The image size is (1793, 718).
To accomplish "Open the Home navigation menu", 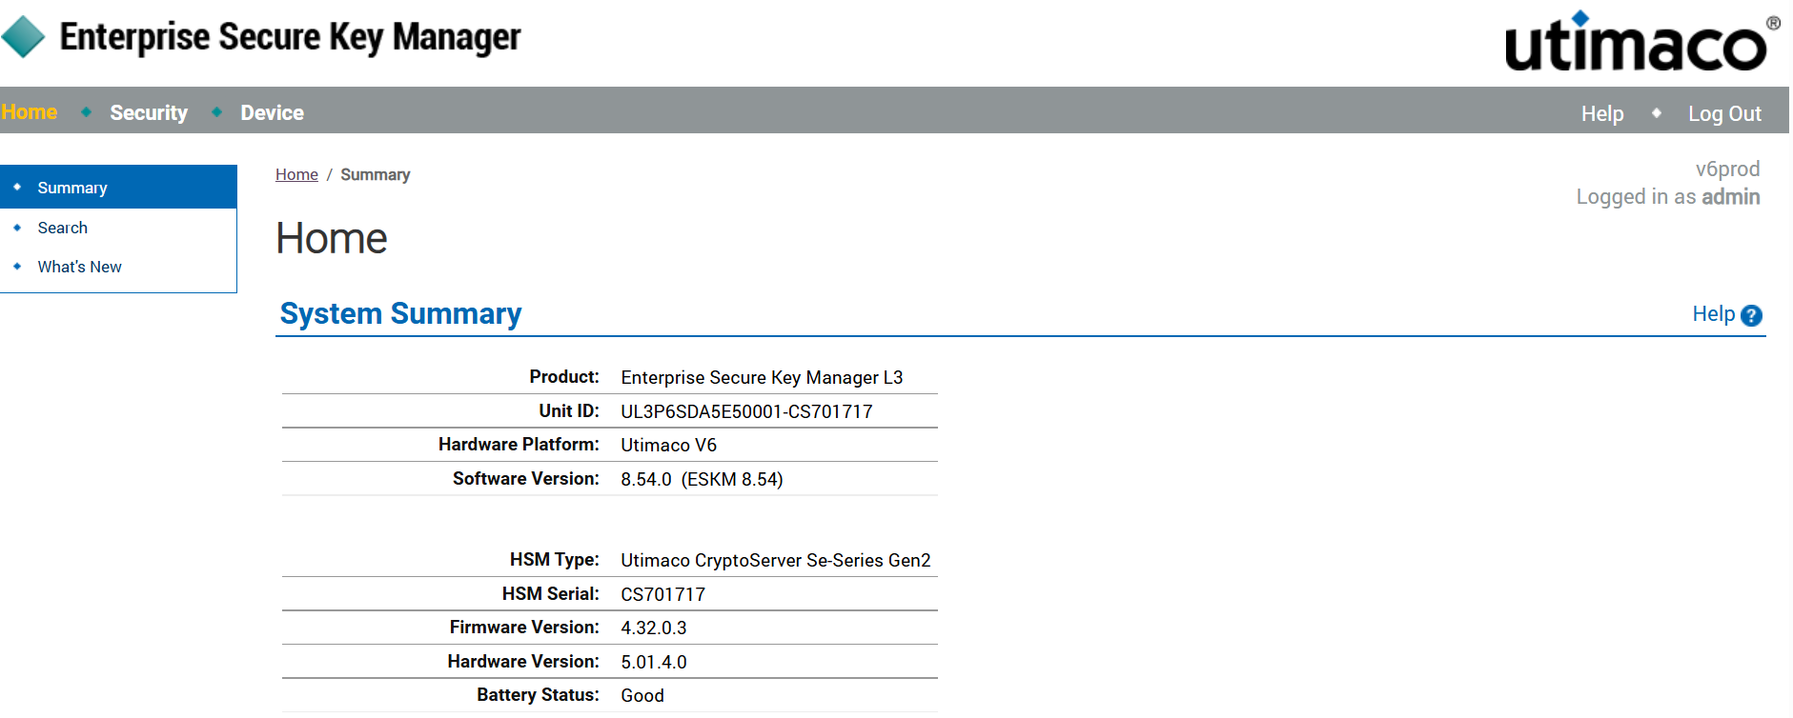I will (30, 112).
